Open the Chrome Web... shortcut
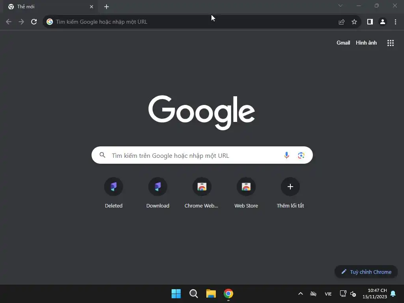The image size is (404, 303). (x=202, y=193)
